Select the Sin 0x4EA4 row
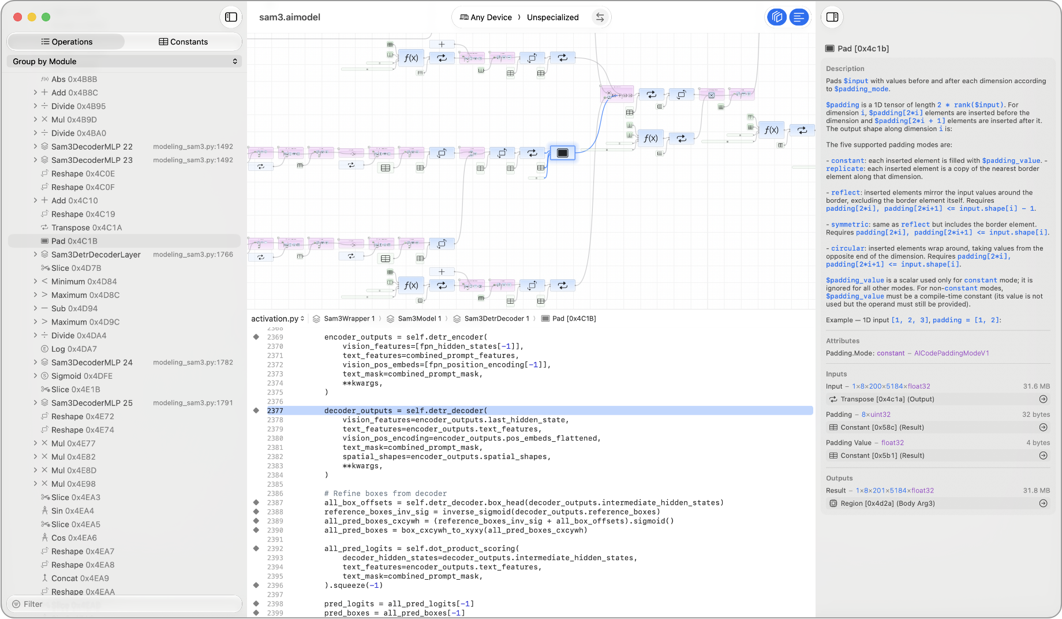 pos(124,511)
